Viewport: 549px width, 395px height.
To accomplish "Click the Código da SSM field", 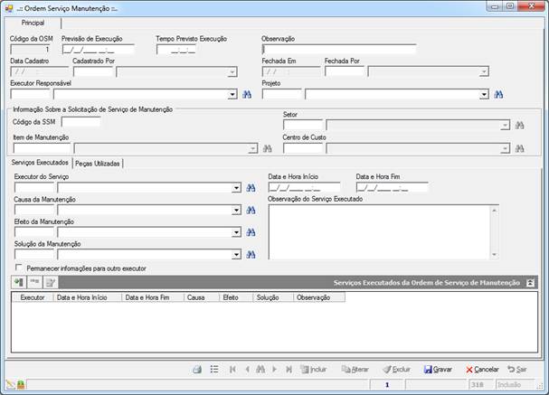I will point(81,122).
